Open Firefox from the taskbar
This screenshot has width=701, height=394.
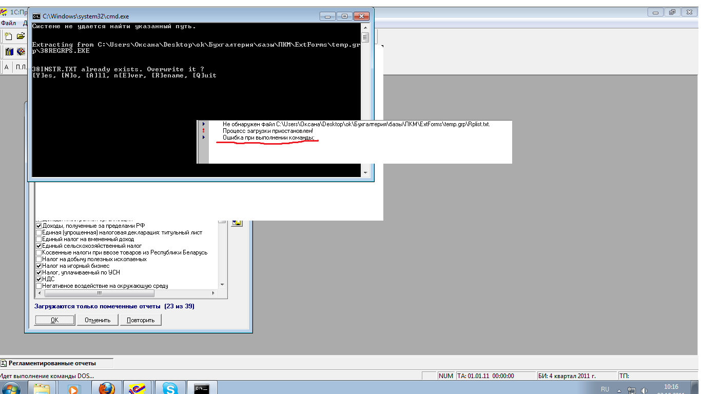(x=106, y=388)
